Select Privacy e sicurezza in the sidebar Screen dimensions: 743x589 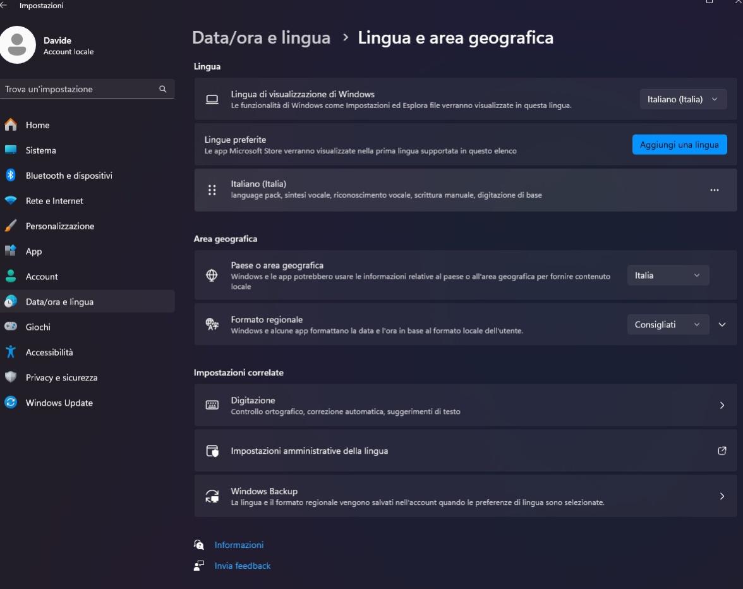tap(61, 377)
